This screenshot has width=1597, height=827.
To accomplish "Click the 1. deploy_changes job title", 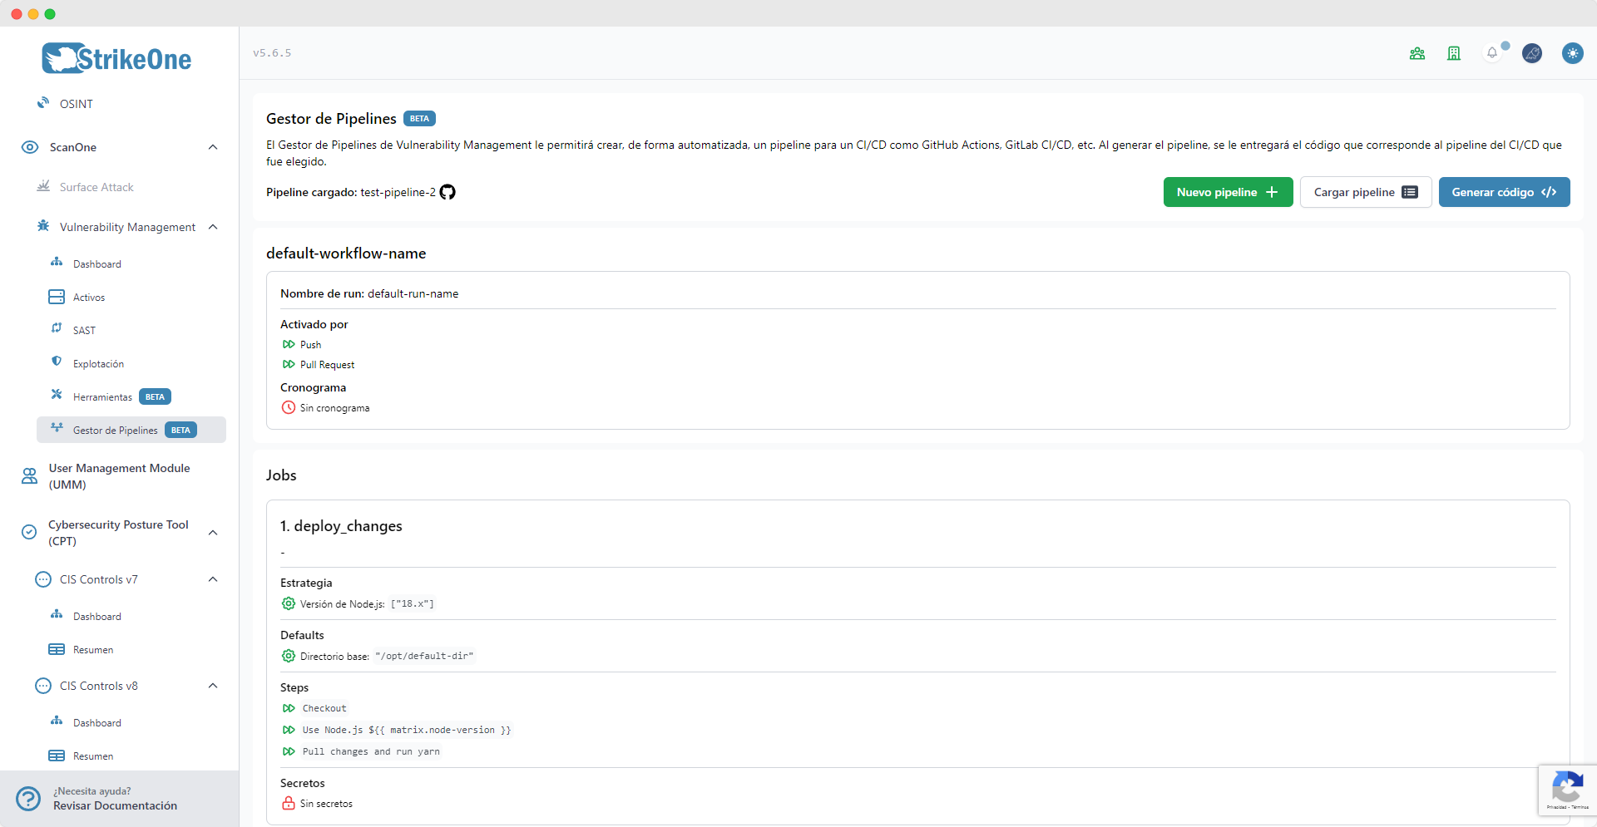I will coord(341,525).
